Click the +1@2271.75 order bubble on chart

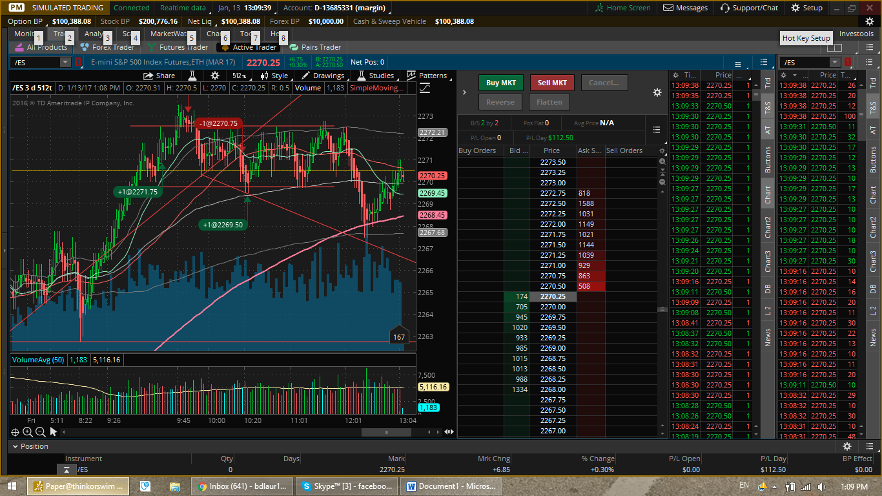pos(138,192)
